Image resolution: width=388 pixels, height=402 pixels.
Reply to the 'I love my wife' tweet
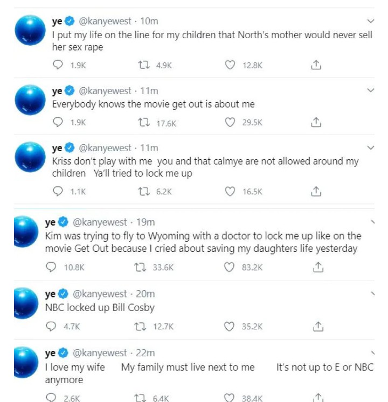[52, 398]
